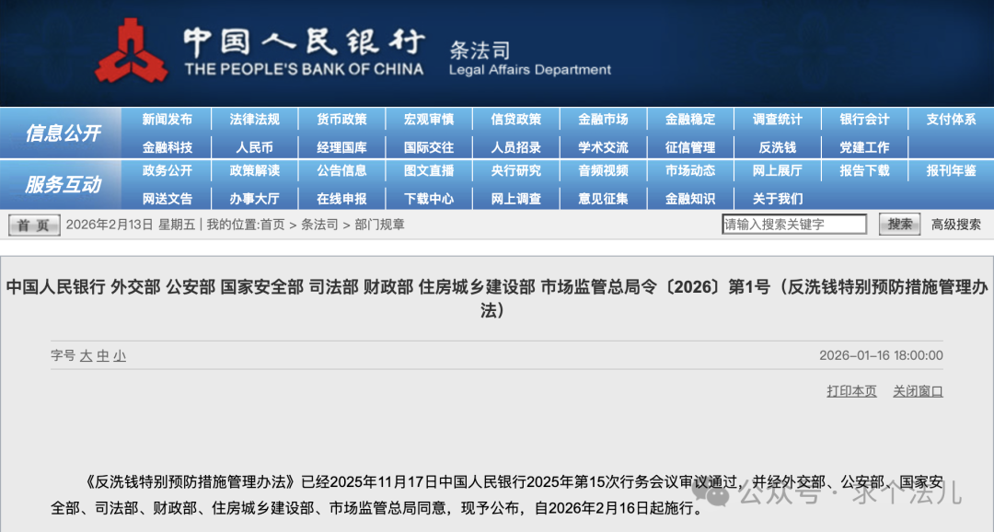The height and width of the screenshot is (532, 994).
Task: Type in the search keyword field
Action: (x=794, y=225)
